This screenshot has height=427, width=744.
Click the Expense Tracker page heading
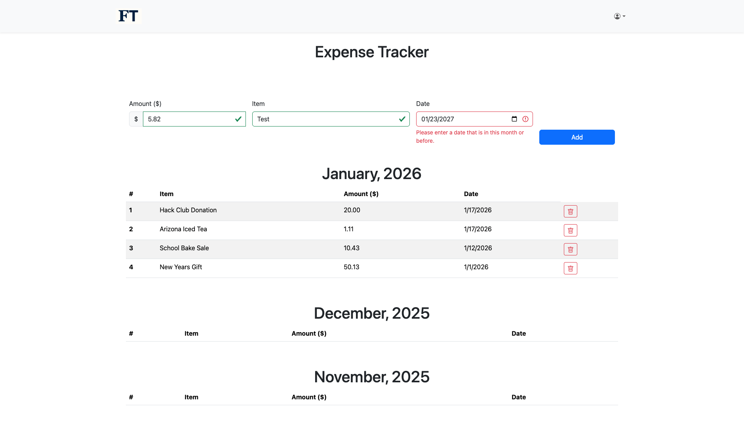[371, 52]
